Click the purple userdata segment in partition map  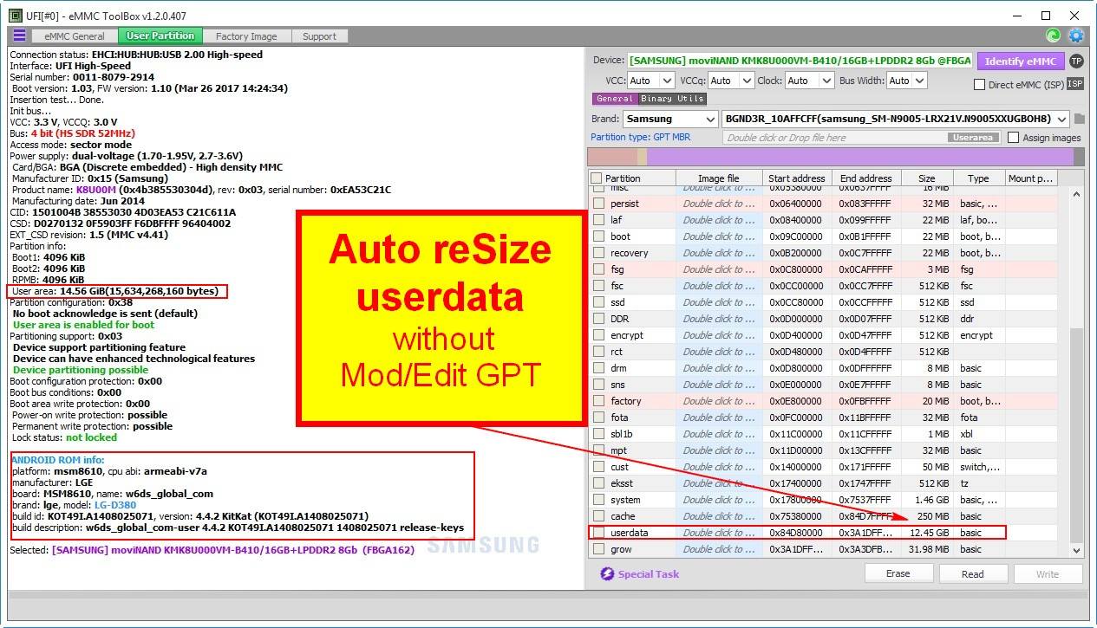(859, 157)
